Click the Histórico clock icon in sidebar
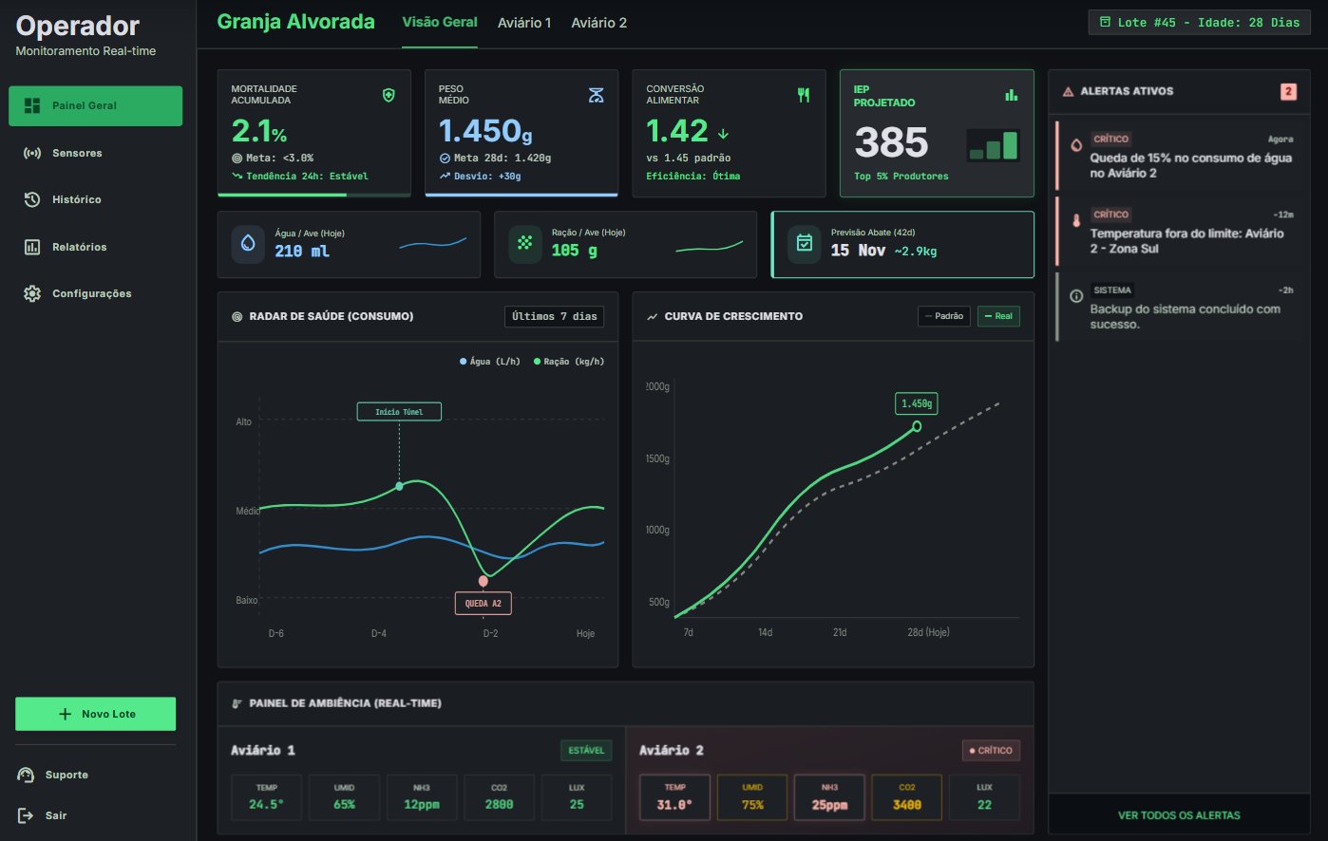The image size is (1328, 841). [32, 199]
